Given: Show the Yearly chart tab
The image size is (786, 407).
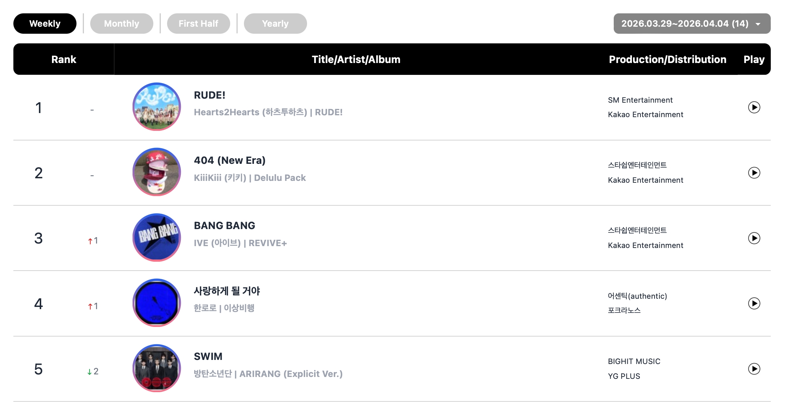Looking at the screenshot, I should pyautogui.click(x=275, y=24).
